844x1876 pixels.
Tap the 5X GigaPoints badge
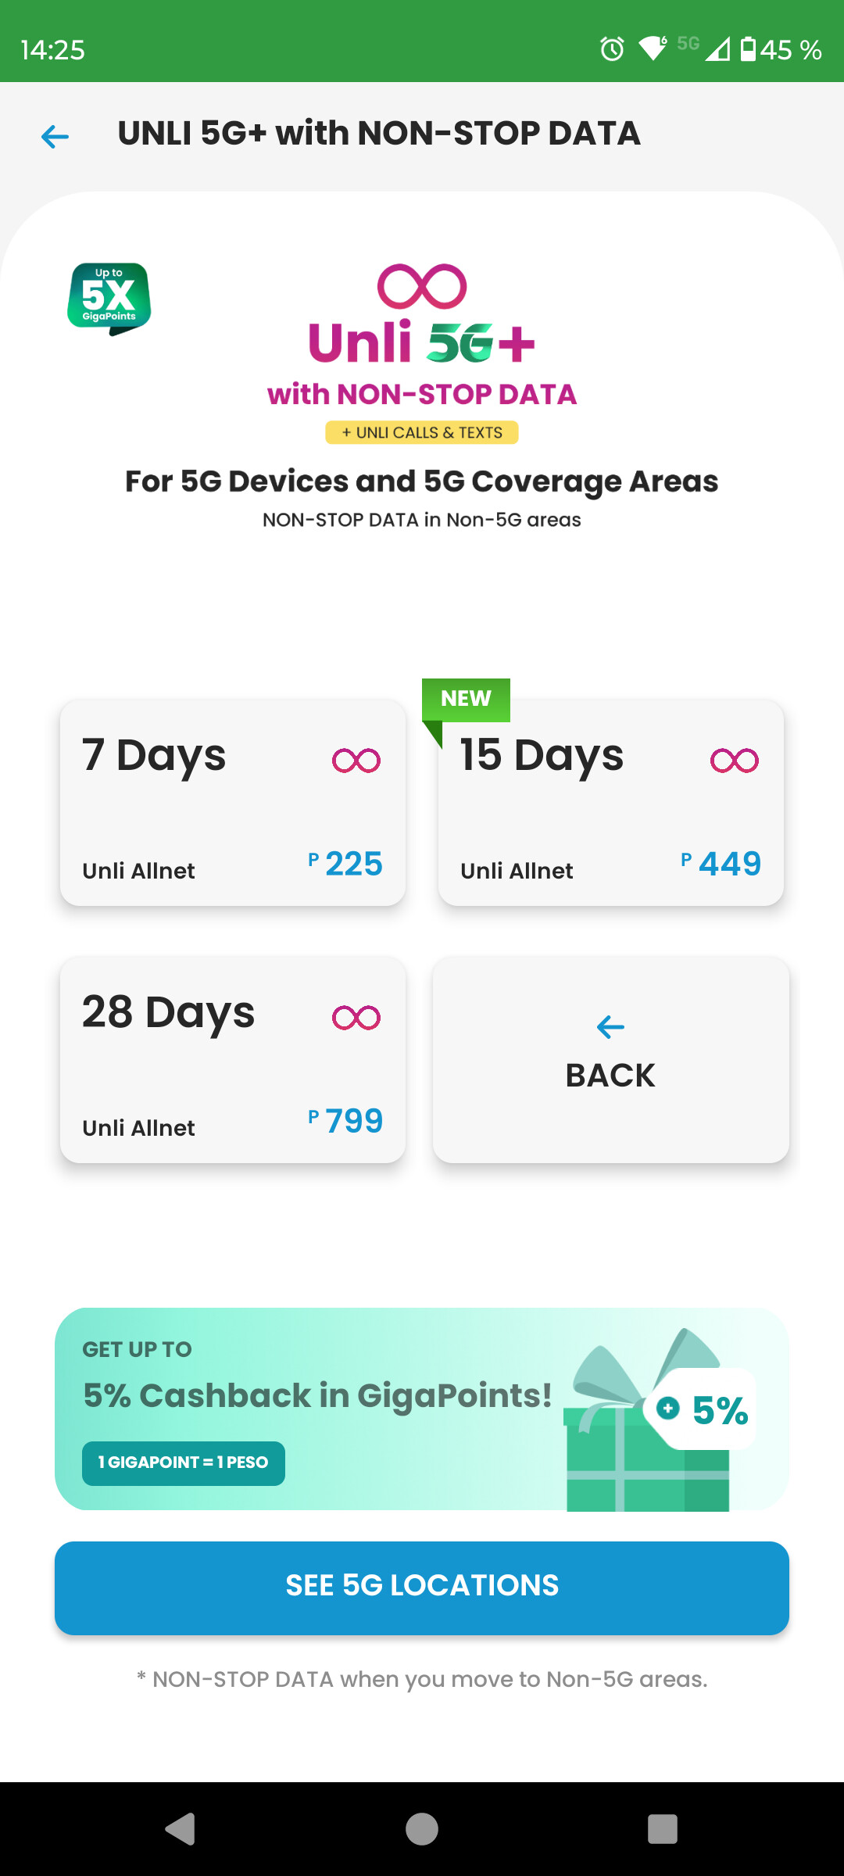(x=109, y=298)
